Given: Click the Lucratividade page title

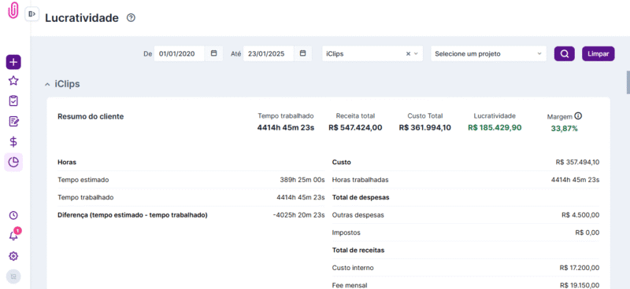Looking at the screenshot, I should click(82, 18).
